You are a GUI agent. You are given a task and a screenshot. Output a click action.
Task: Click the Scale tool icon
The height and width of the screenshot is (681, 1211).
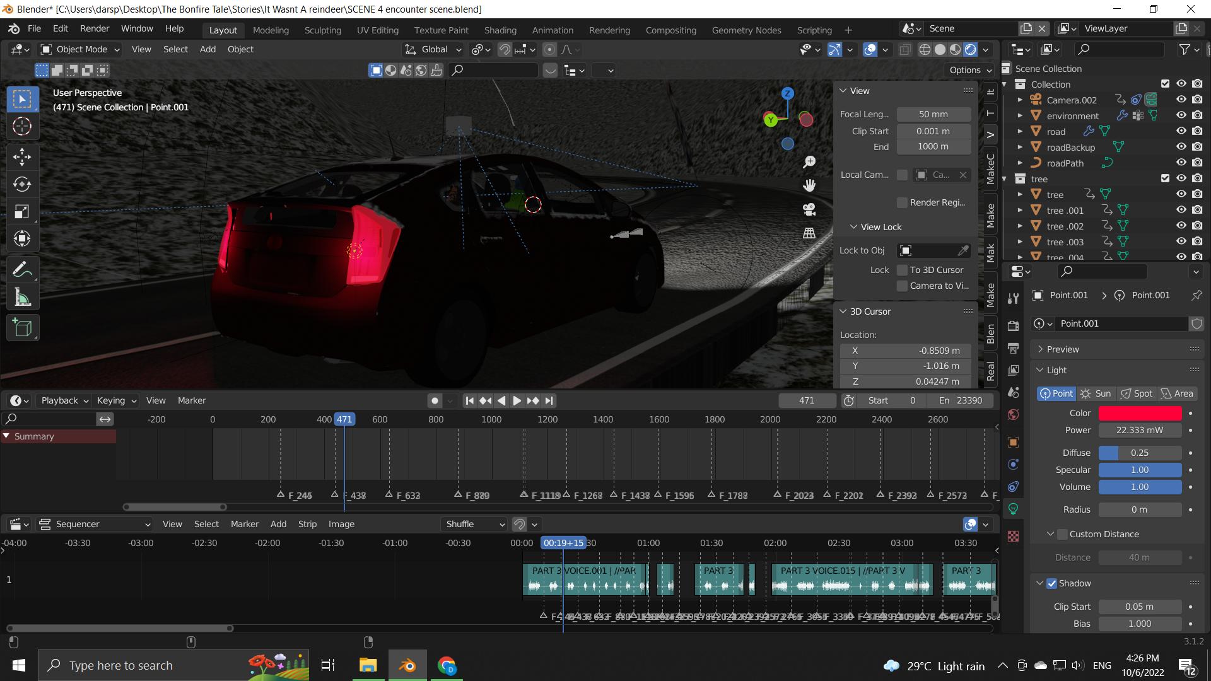[x=21, y=211]
